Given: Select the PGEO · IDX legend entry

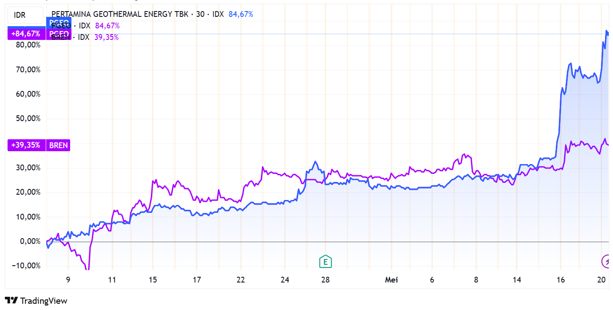Looking at the screenshot, I should coord(71,26).
